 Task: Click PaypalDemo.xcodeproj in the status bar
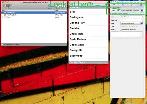tap(11, 45)
